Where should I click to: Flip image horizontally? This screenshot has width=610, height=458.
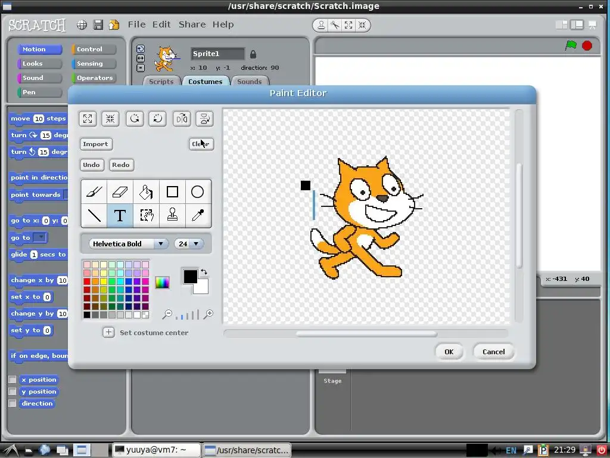tap(182, 119)
